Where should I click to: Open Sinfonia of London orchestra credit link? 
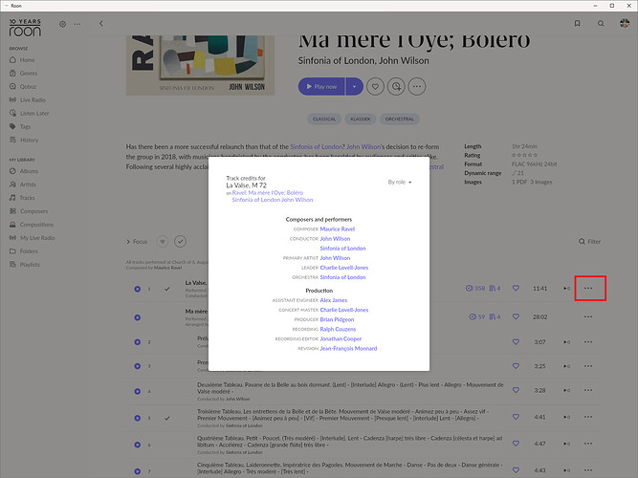point(342,277)
